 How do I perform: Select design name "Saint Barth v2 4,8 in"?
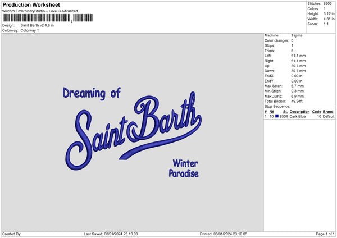[x=37, y=25]
